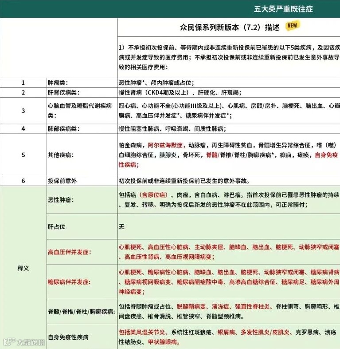
Task: Select the 其他疾病 category cell
Action: click(82, 155)
